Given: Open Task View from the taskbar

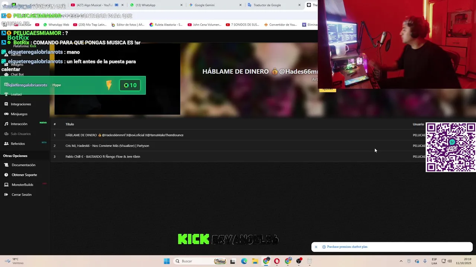Looking at the screenshot, I should pos(233,261).
